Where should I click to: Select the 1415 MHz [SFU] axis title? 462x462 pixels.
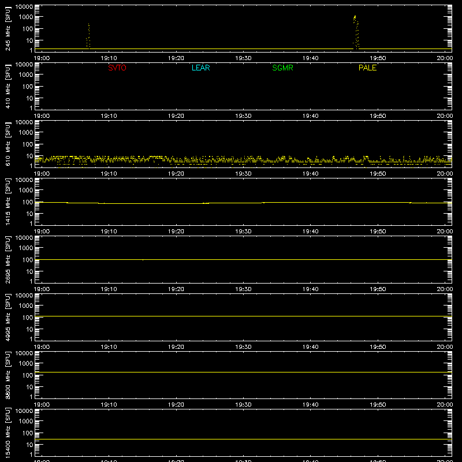(8, 202)
